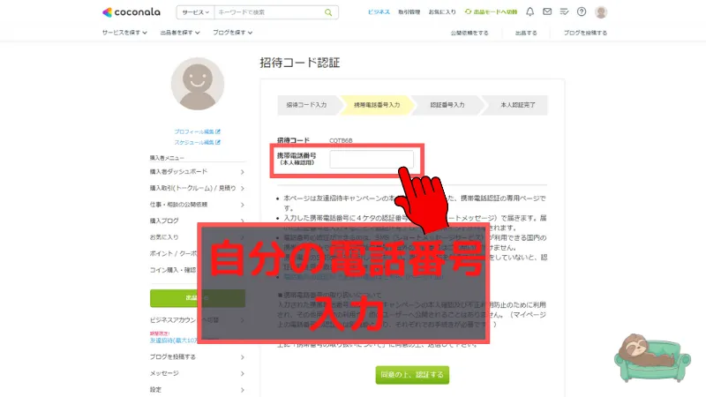Open the サービス search category dropdown
Viewport: 706px width, 397px height.
195,12
